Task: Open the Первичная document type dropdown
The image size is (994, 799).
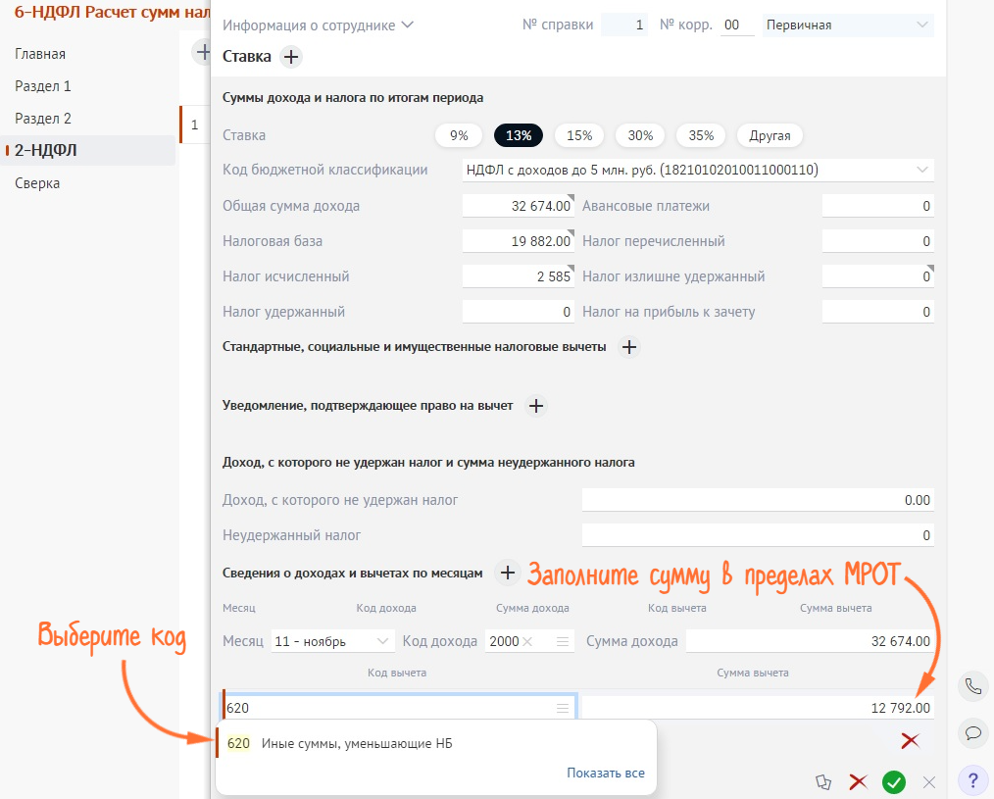Action: 848,25
